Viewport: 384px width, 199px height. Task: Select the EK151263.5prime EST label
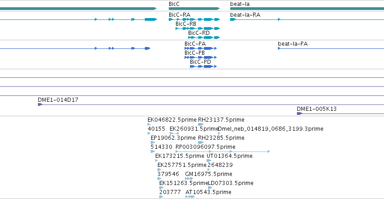[184, 183]
